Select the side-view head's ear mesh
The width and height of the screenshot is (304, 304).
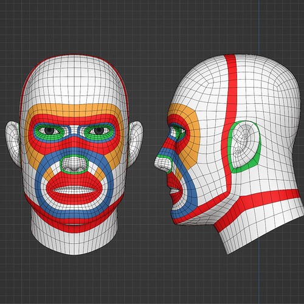pyautogui.click(x=244, y=144)
